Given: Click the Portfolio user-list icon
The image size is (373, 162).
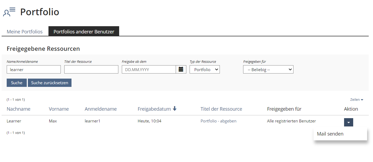Looking at the screenshot, I should [9, 12].
